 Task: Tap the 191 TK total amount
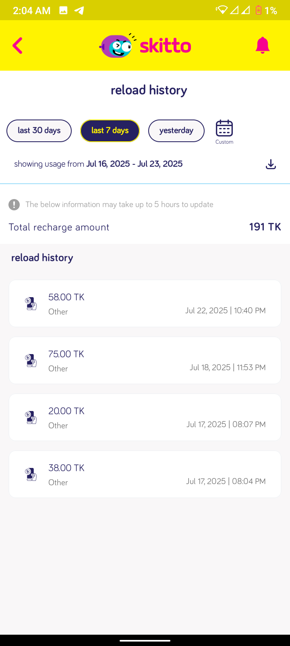click(265, 227)
